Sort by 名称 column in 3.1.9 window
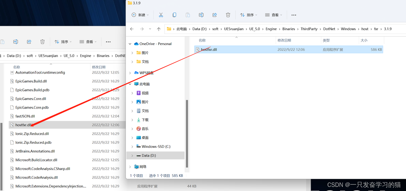406x191 pixels. [x=202, y=40]
